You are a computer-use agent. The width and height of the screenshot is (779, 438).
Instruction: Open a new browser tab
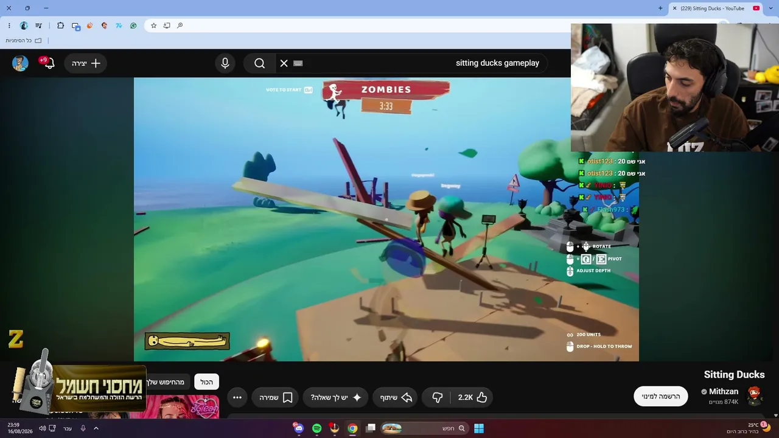click(660, 9)
